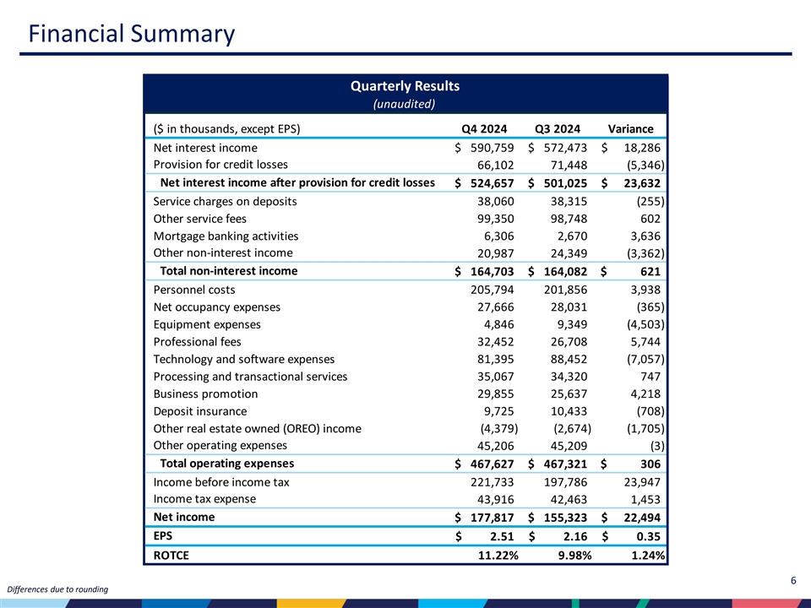This screenshot has width=811, height=608.
Task: Click the Q4 2024 column heading
Action: click(484, 129)
